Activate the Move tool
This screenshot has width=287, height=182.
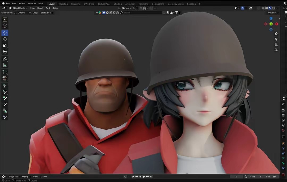(5, 33)
